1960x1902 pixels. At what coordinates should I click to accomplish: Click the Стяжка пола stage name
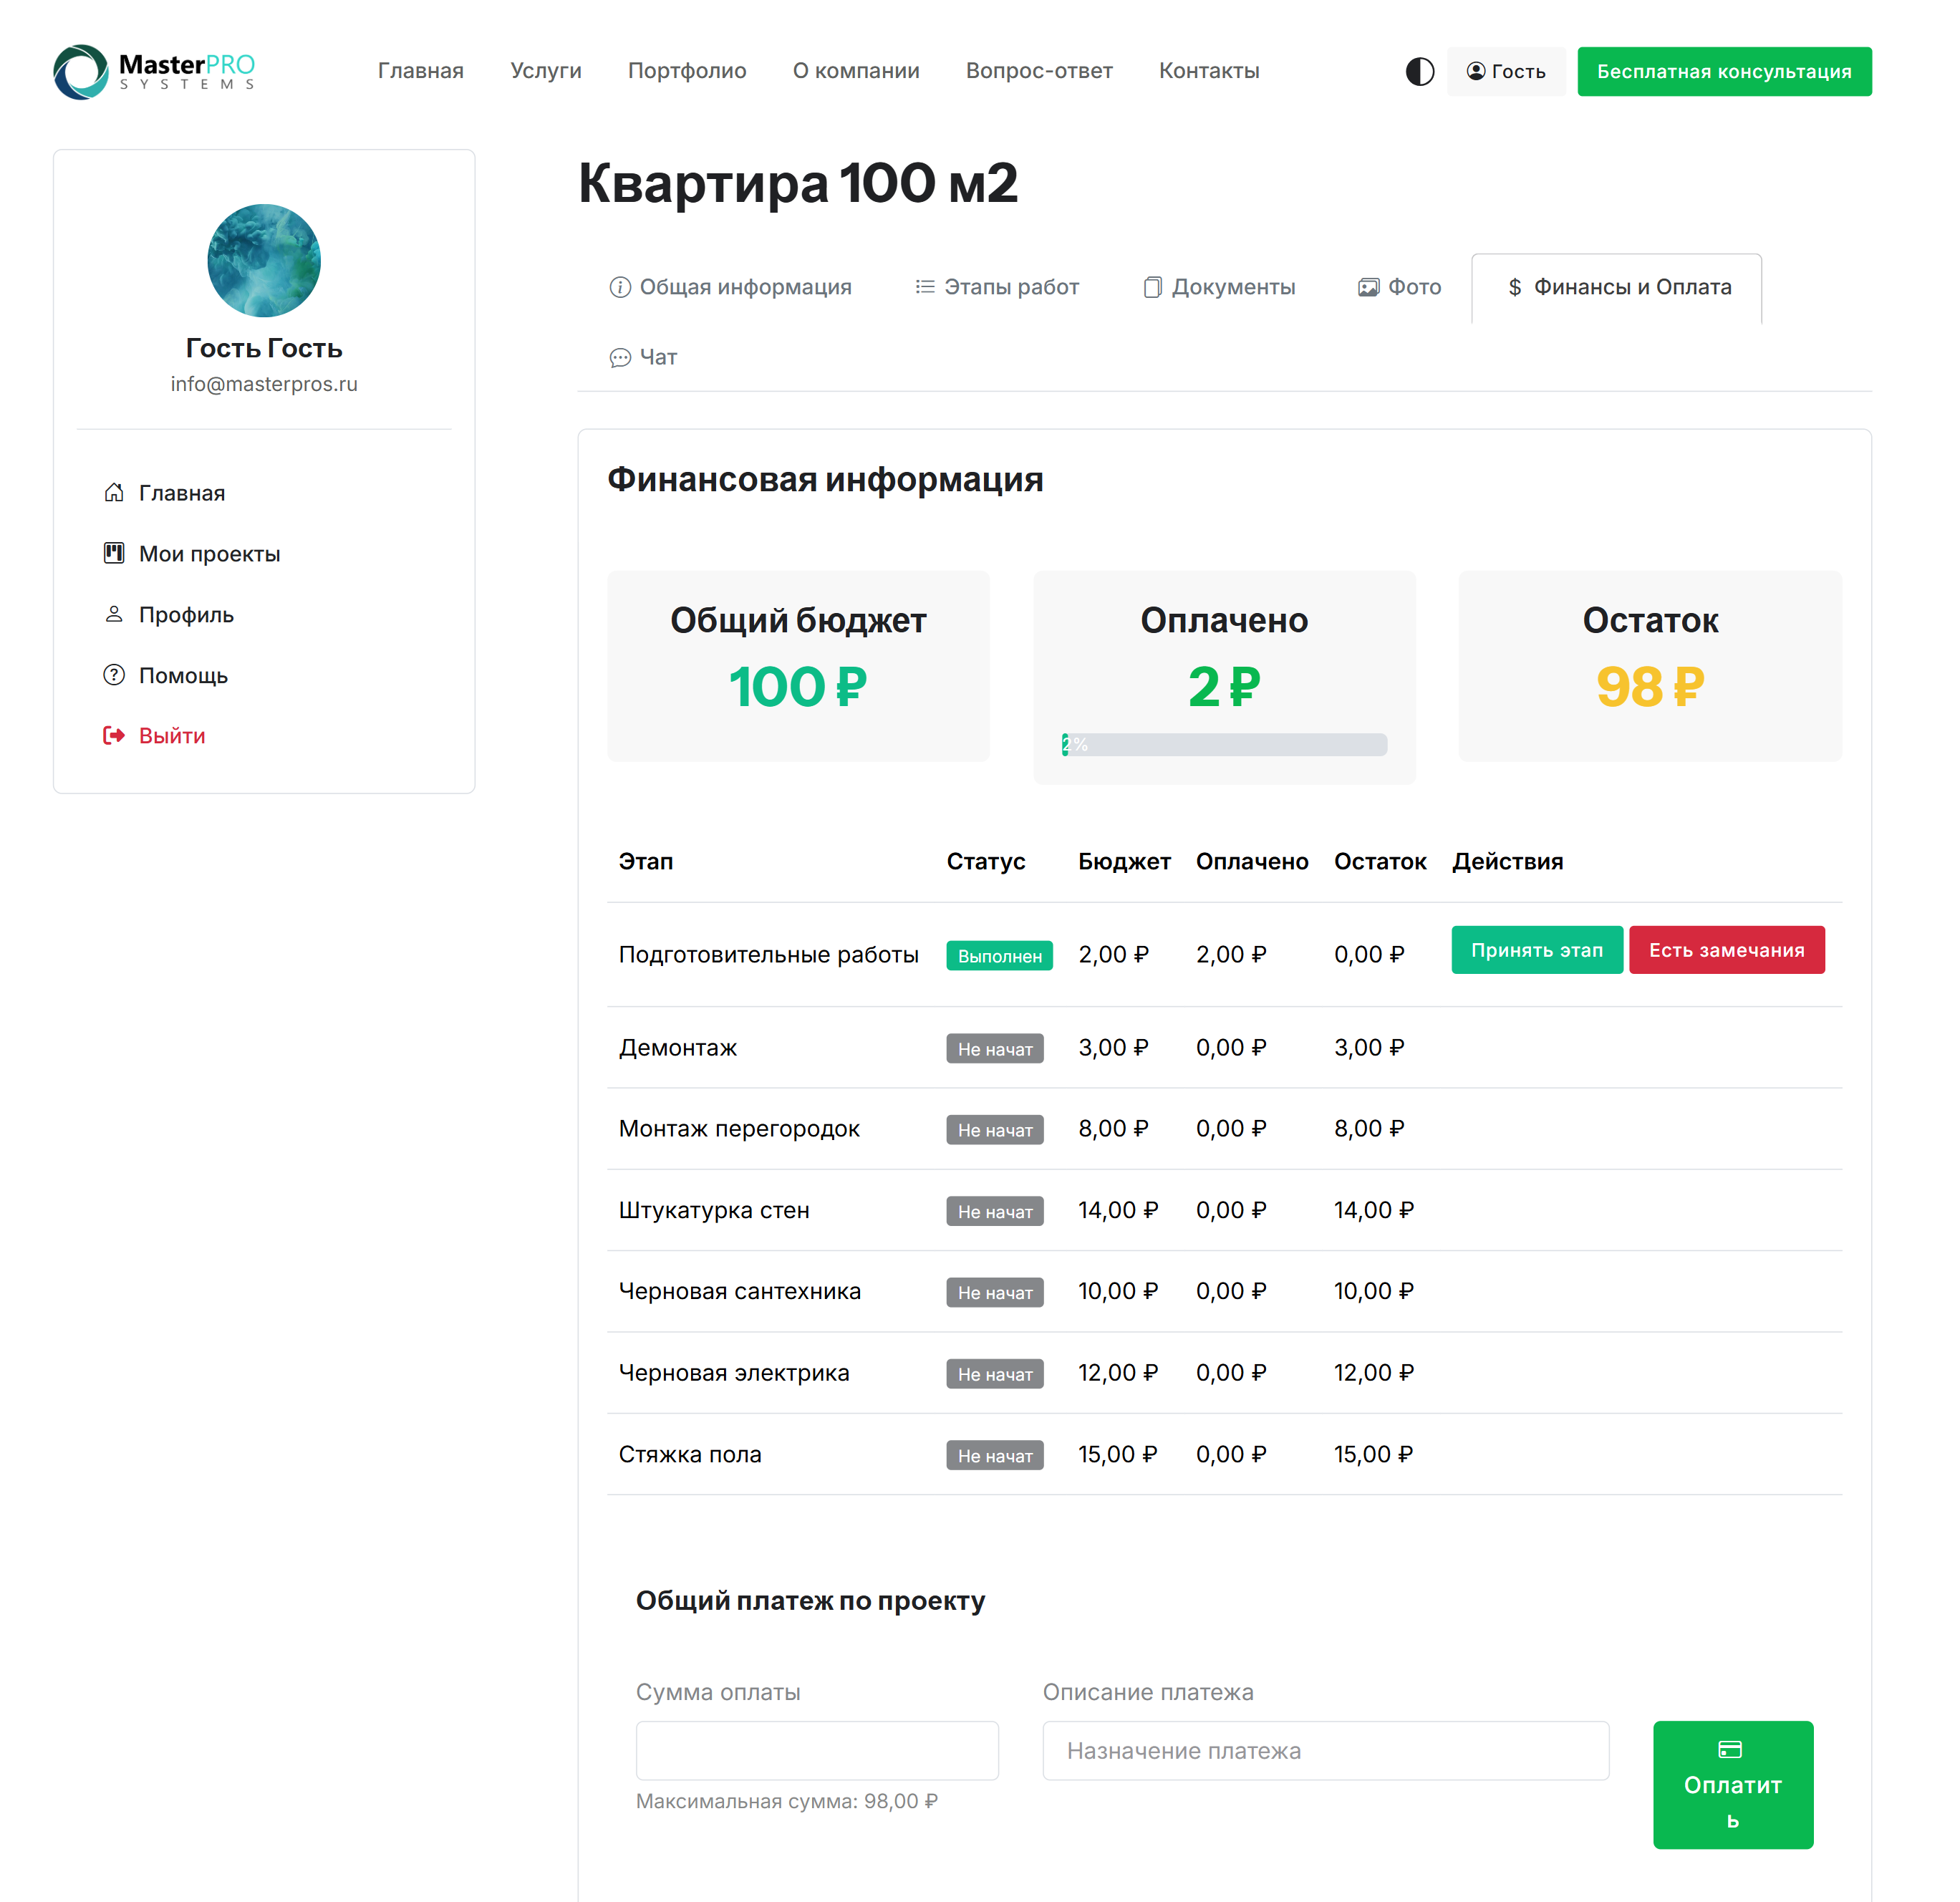689,1454
